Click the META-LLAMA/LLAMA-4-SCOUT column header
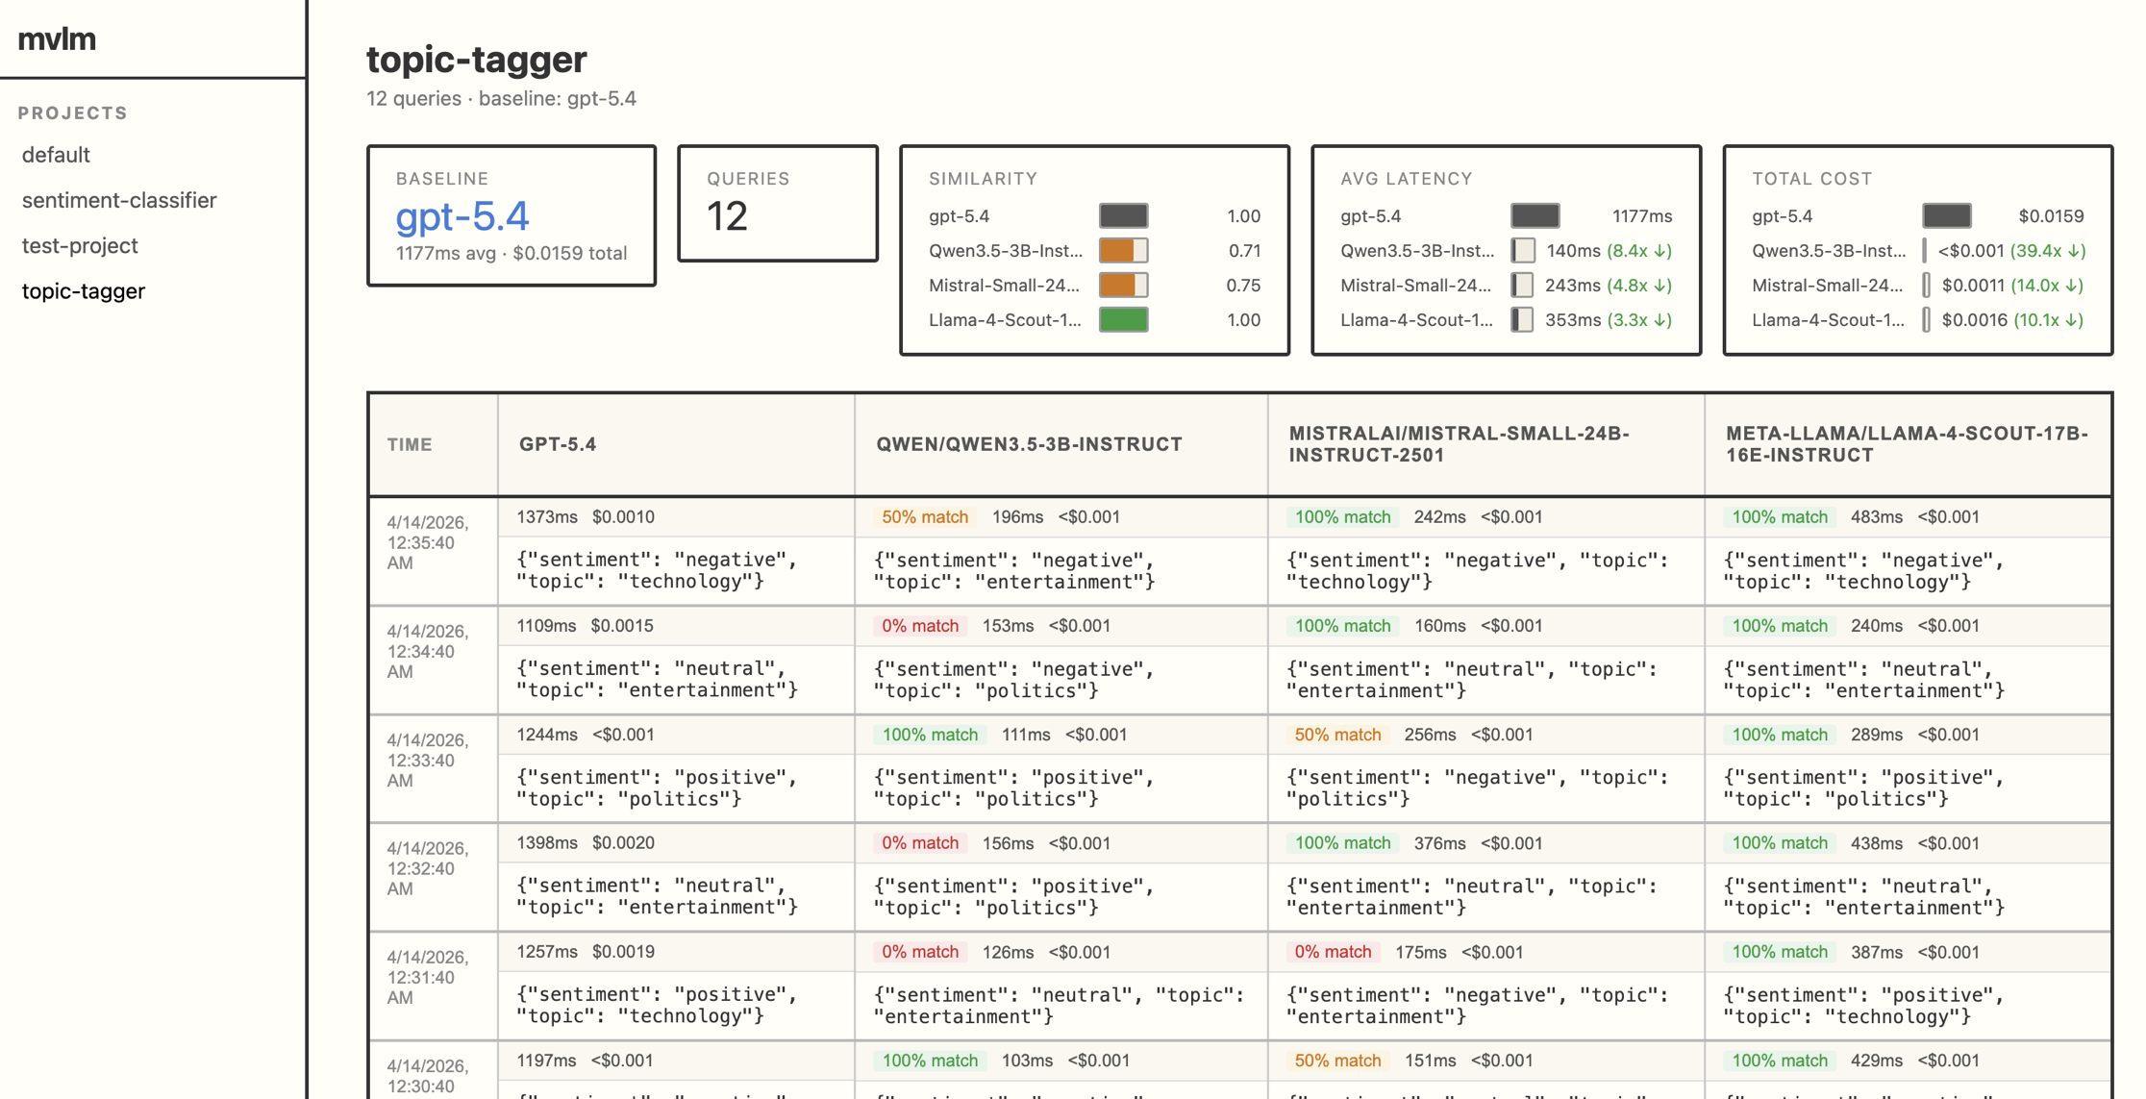This screenshot has height=1099, width=2146. (1906, 444)
